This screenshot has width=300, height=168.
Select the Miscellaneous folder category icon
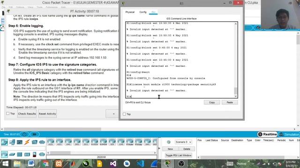(x=34, y=142)
